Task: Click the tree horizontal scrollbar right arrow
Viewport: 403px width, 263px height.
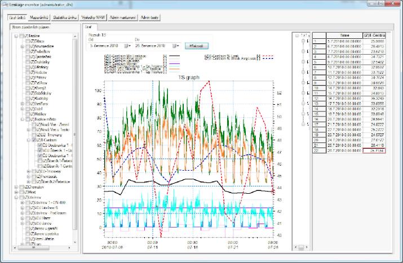Action: tap(69, 248)
